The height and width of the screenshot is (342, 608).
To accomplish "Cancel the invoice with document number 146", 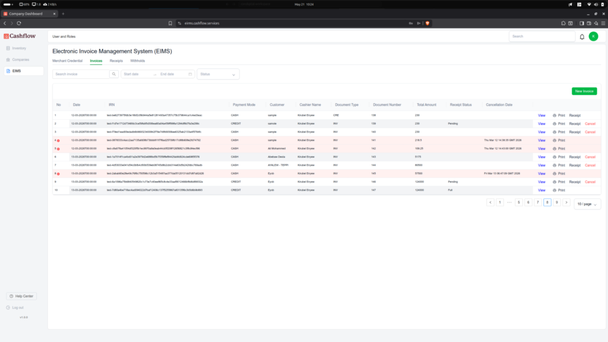I will pos(590,182).
